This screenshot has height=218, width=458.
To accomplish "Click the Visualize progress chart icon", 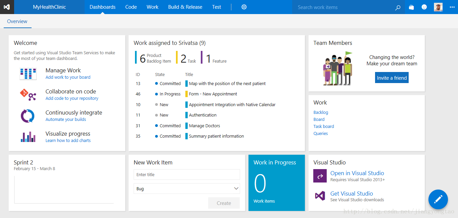I will tap(28, 137).
